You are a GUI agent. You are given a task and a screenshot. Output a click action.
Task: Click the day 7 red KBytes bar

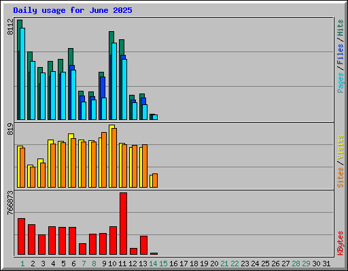tap(82, 249)
